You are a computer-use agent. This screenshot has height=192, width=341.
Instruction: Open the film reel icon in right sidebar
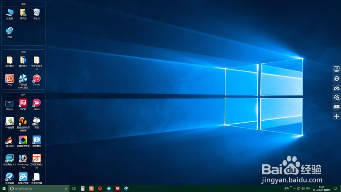click(336, 97)
